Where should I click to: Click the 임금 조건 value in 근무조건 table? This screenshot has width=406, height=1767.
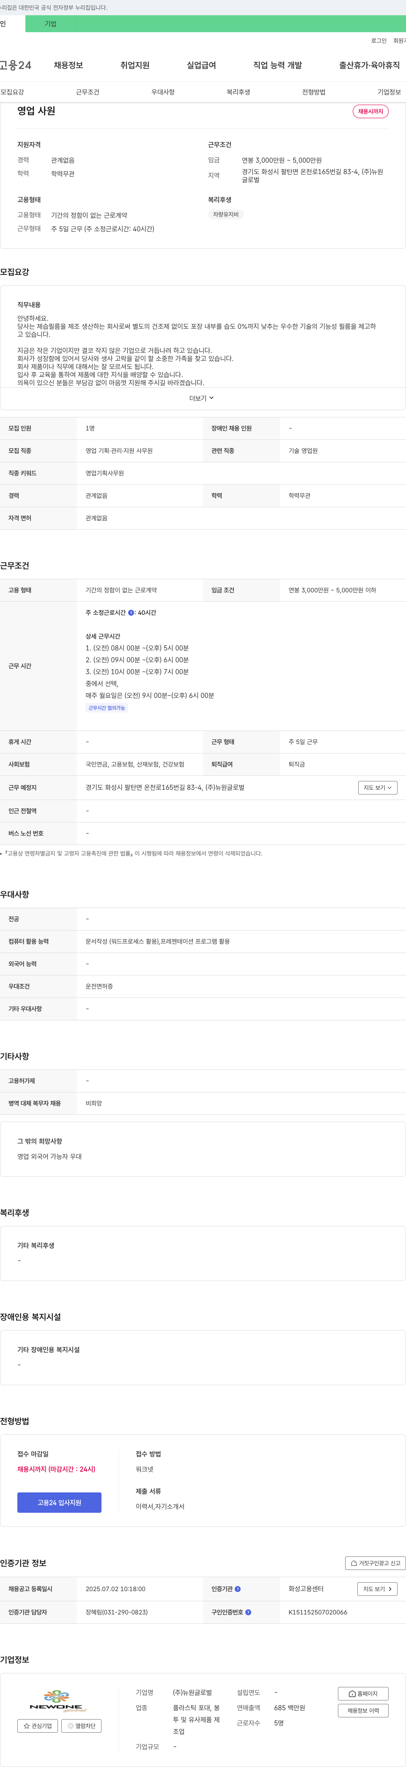(332, 590)
